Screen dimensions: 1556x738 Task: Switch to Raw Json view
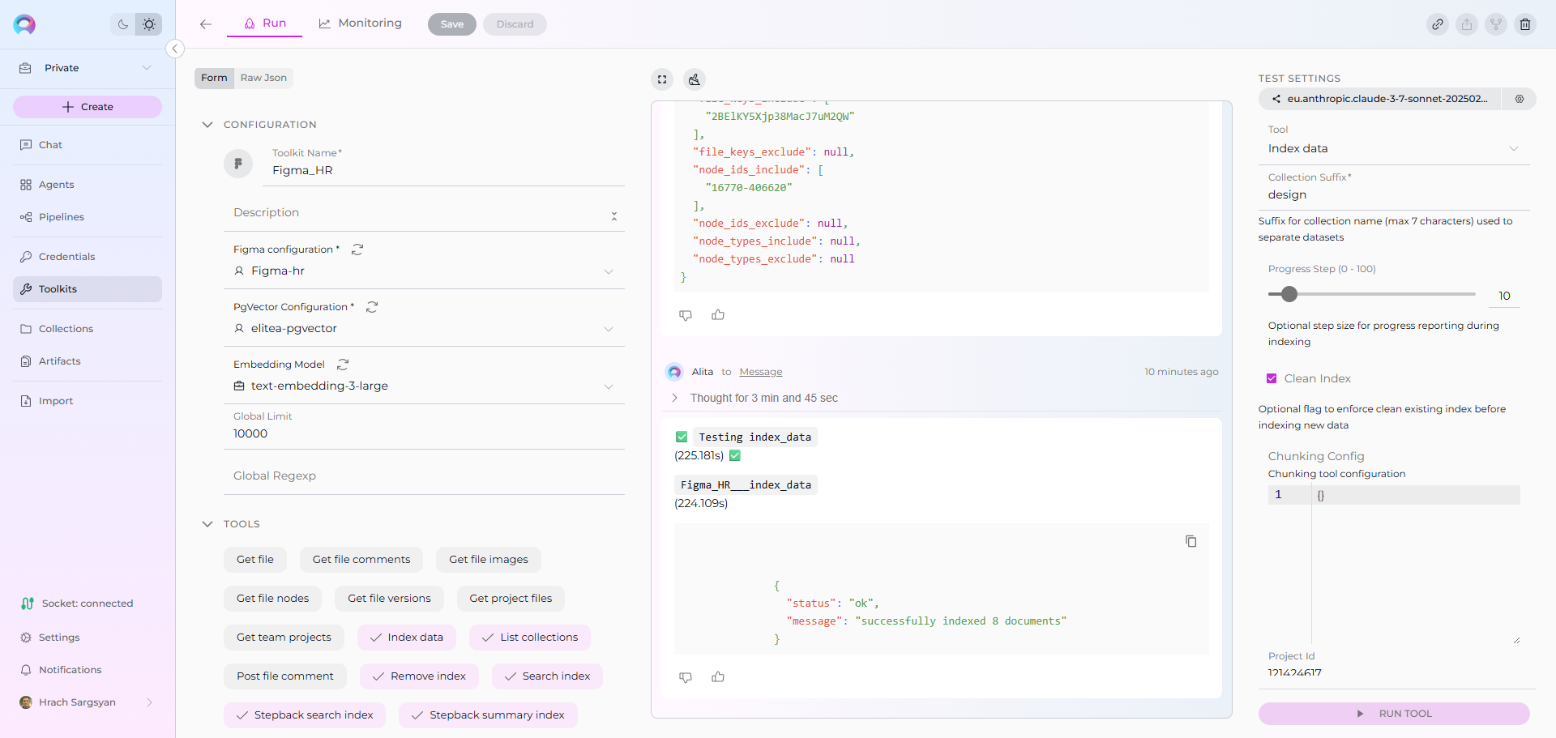[x=263, y=78]
